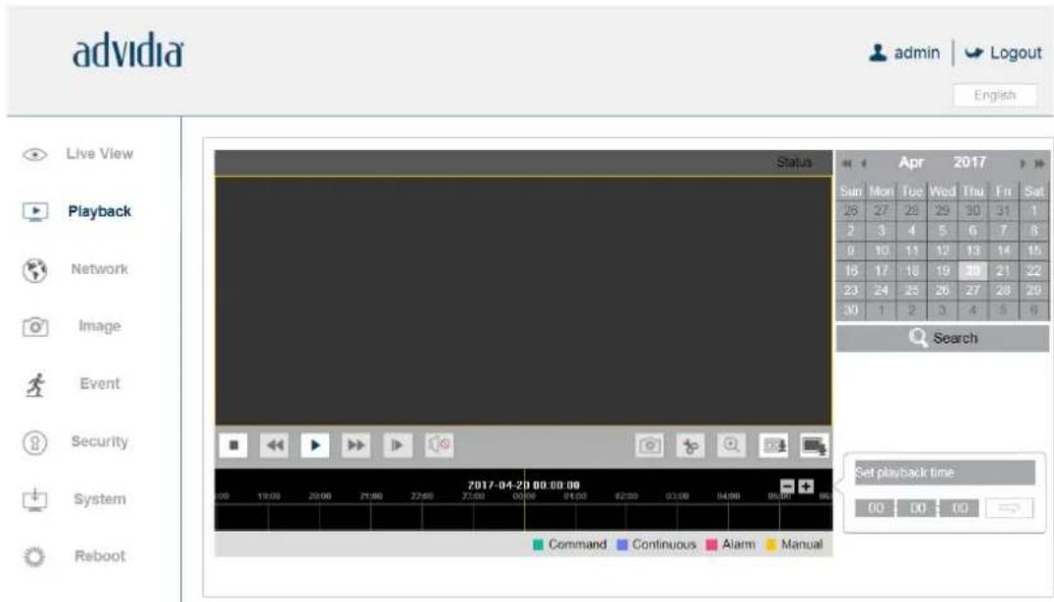
Task: Select April 13 in the calendar
Action: pyautogui.click(x=972, y=251)
